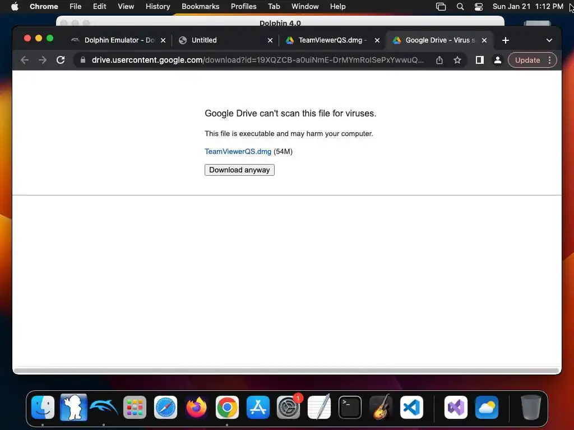
Task: Go back using the browser back arrow
Action: click(25, 60)
